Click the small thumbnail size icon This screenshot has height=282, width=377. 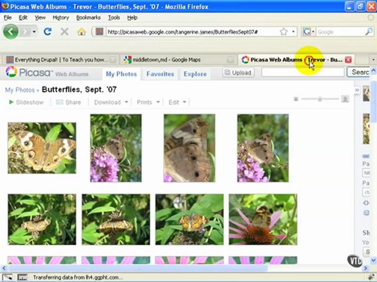296,99
